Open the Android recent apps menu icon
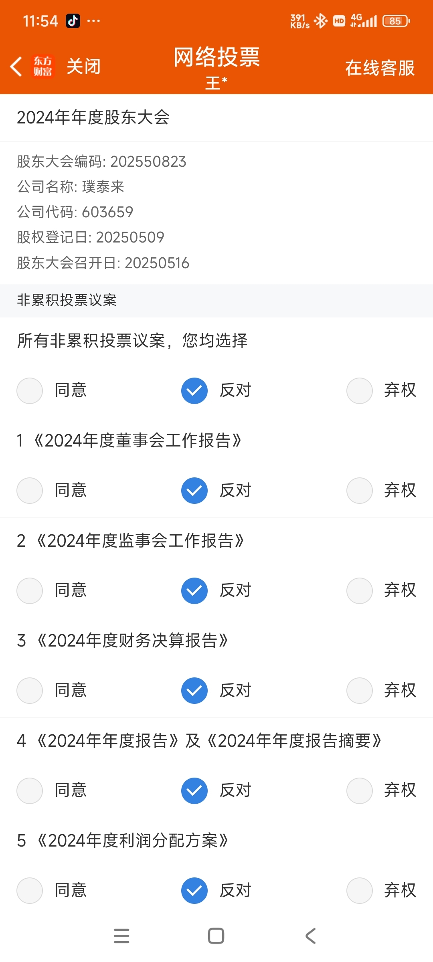The height and width of the screenshot is (962, 433). 121,936
